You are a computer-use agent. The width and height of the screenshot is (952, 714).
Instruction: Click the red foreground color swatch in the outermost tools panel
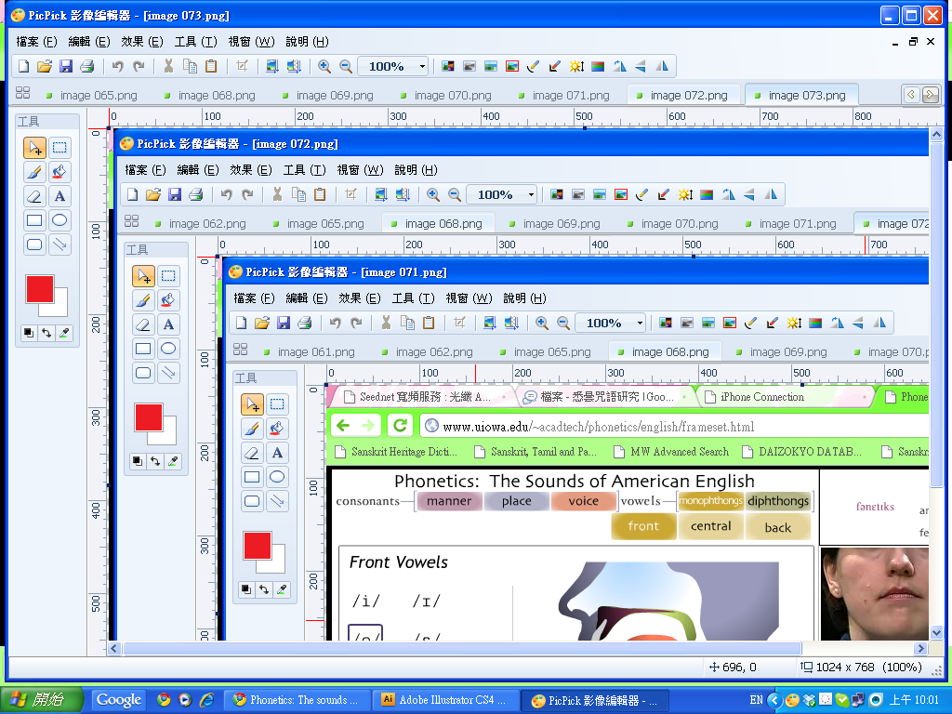click(x=40, y=289)
